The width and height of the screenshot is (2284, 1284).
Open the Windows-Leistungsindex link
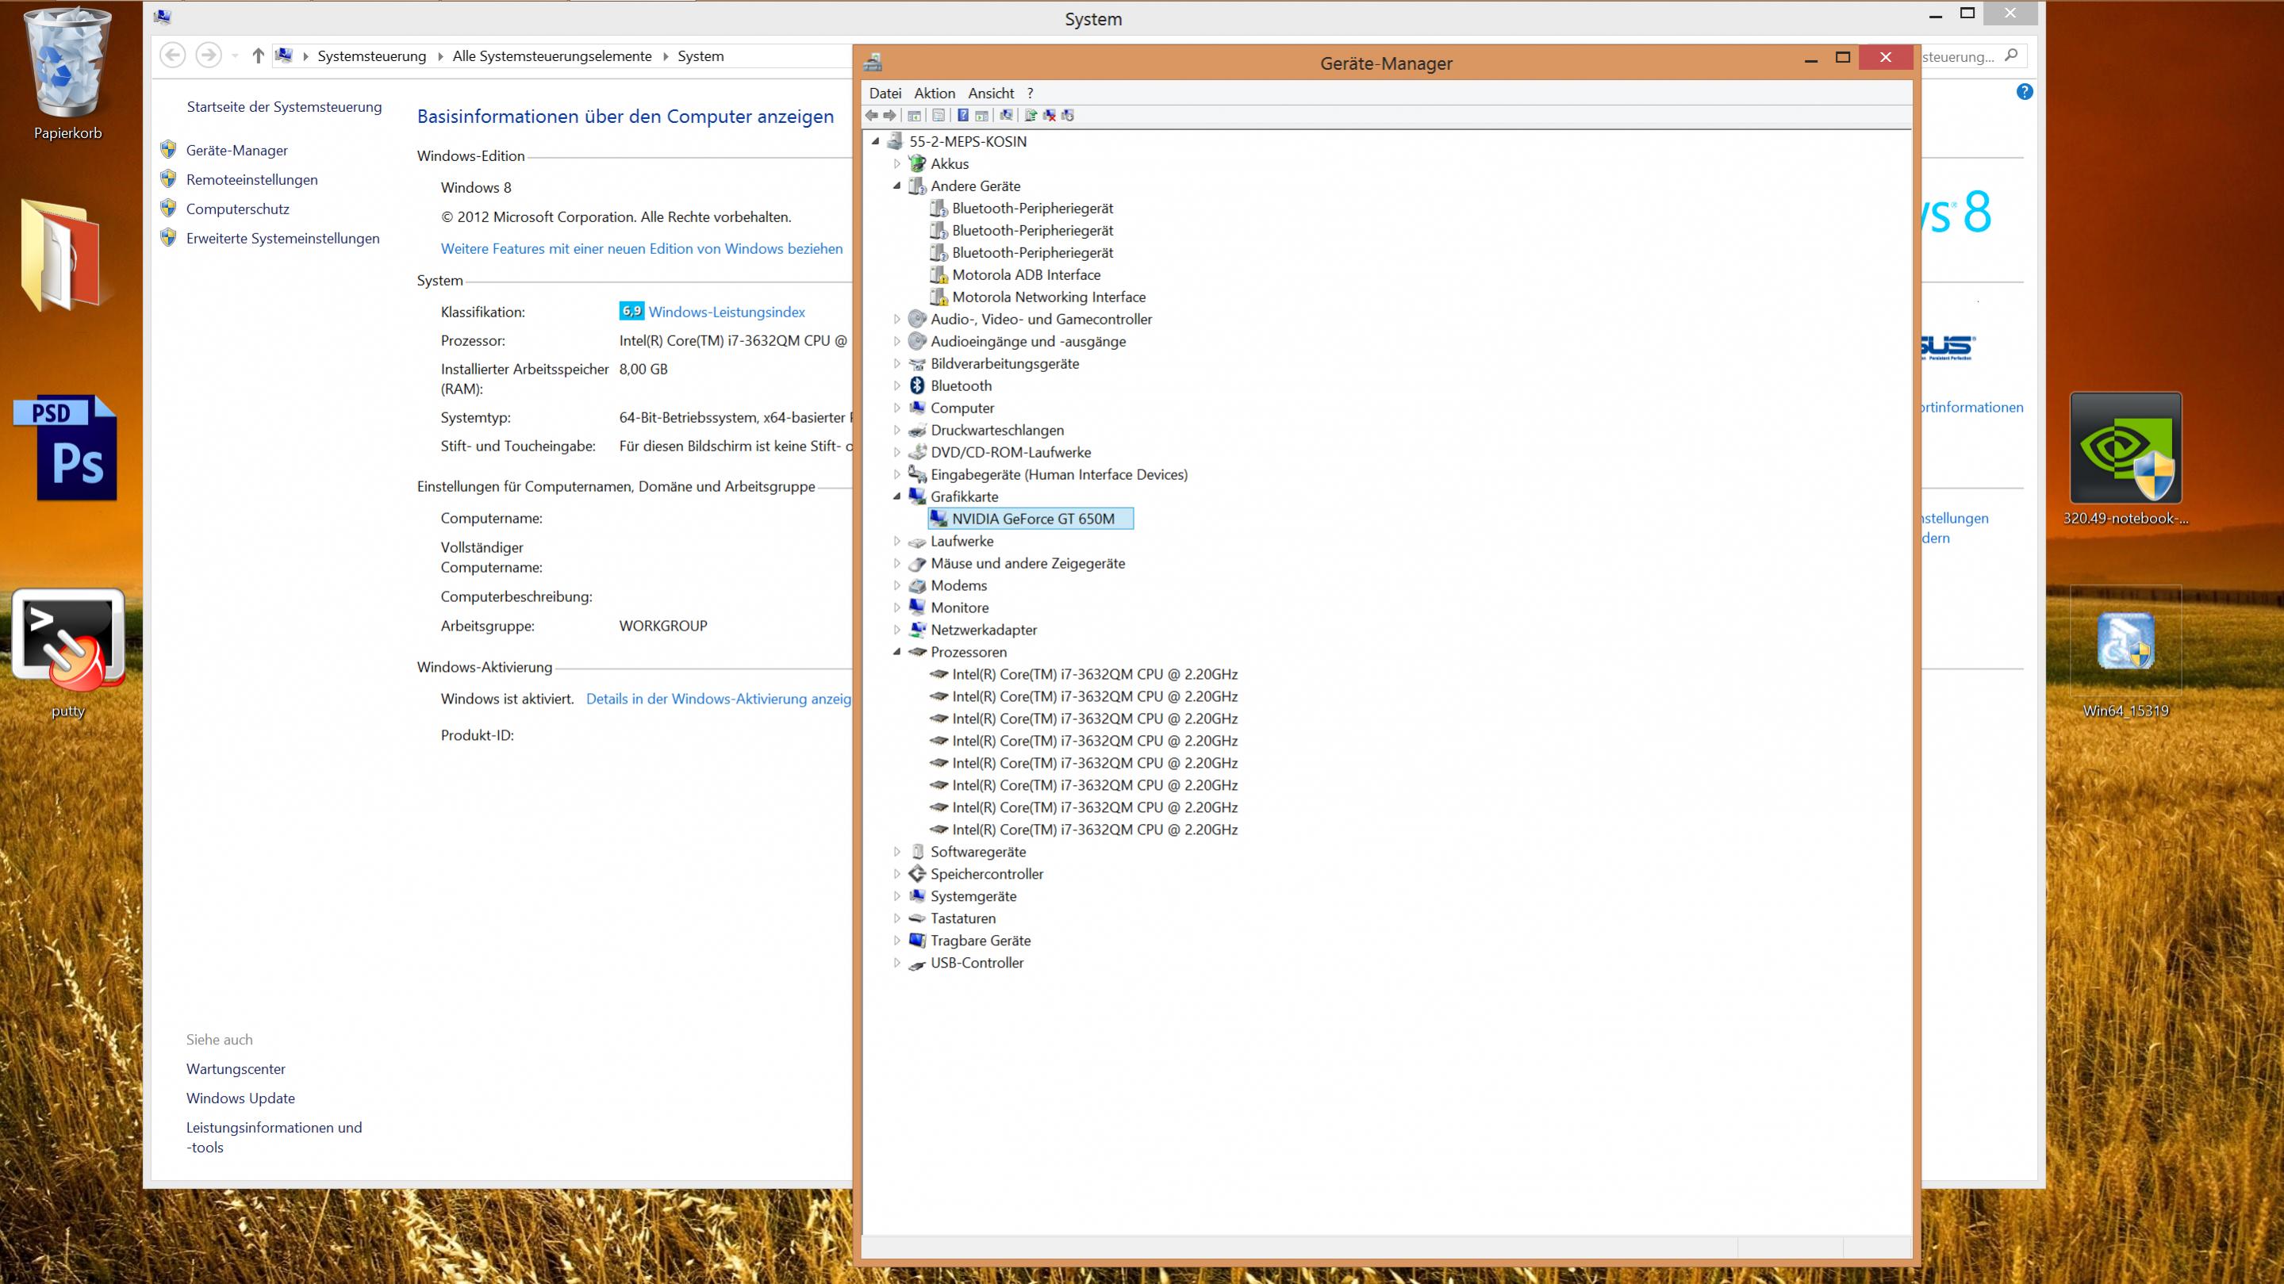pos(726,312)
